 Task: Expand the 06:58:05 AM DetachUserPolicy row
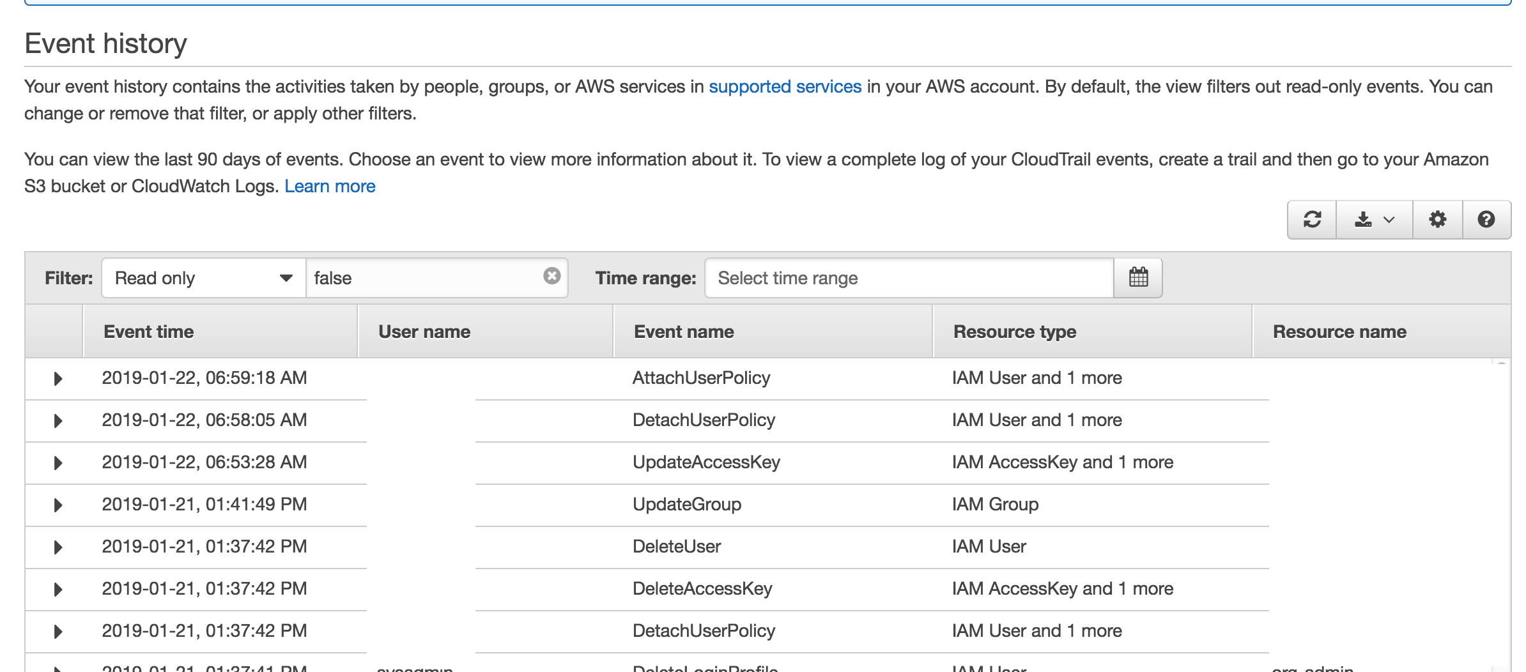point(58,421)
